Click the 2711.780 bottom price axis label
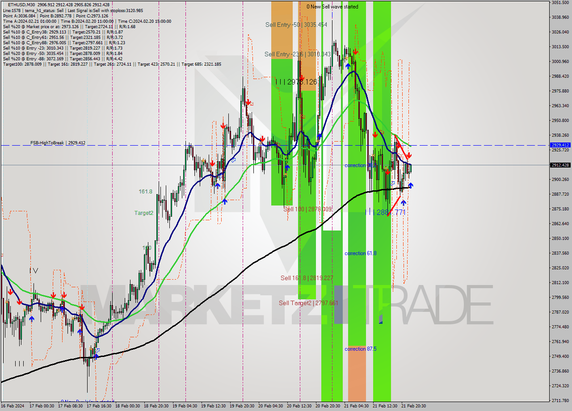 560,400
